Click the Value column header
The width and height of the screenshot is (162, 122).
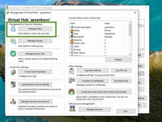click(x=114, y=23)
